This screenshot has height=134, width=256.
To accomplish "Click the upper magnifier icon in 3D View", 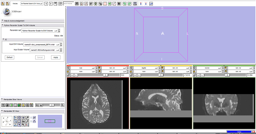I will click(28, 117).
